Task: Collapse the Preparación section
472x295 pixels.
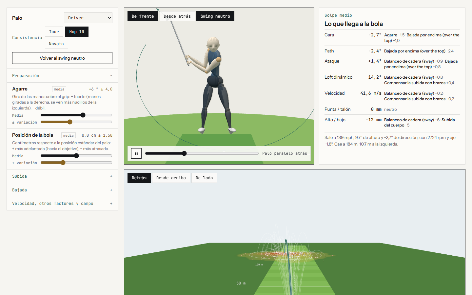Action: [62, 76]
